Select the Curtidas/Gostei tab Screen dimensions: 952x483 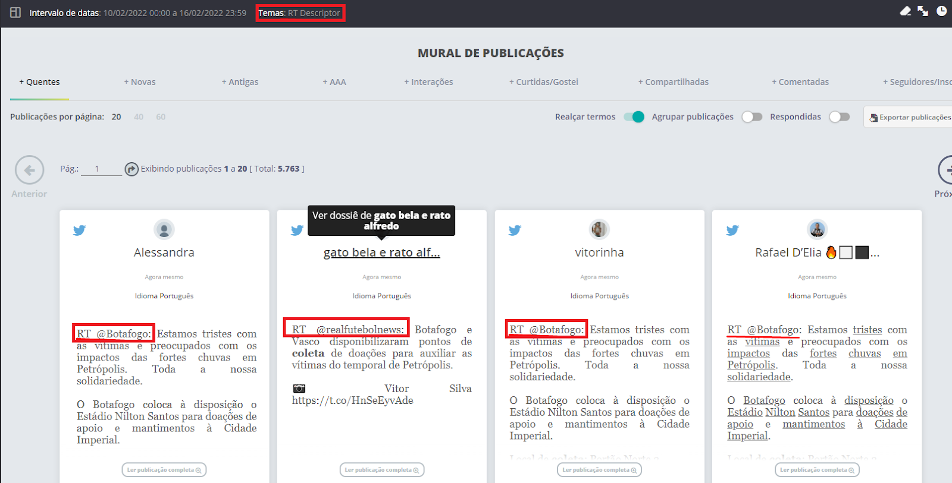coord(543,82)
